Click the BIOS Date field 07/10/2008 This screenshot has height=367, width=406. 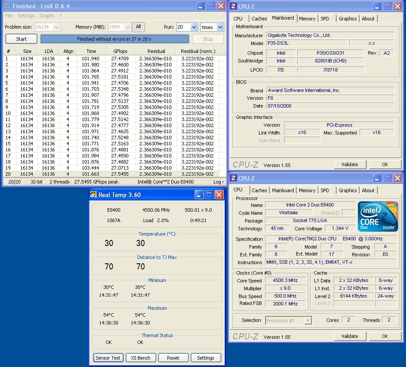pyautogui.click(x=331, y=106)
